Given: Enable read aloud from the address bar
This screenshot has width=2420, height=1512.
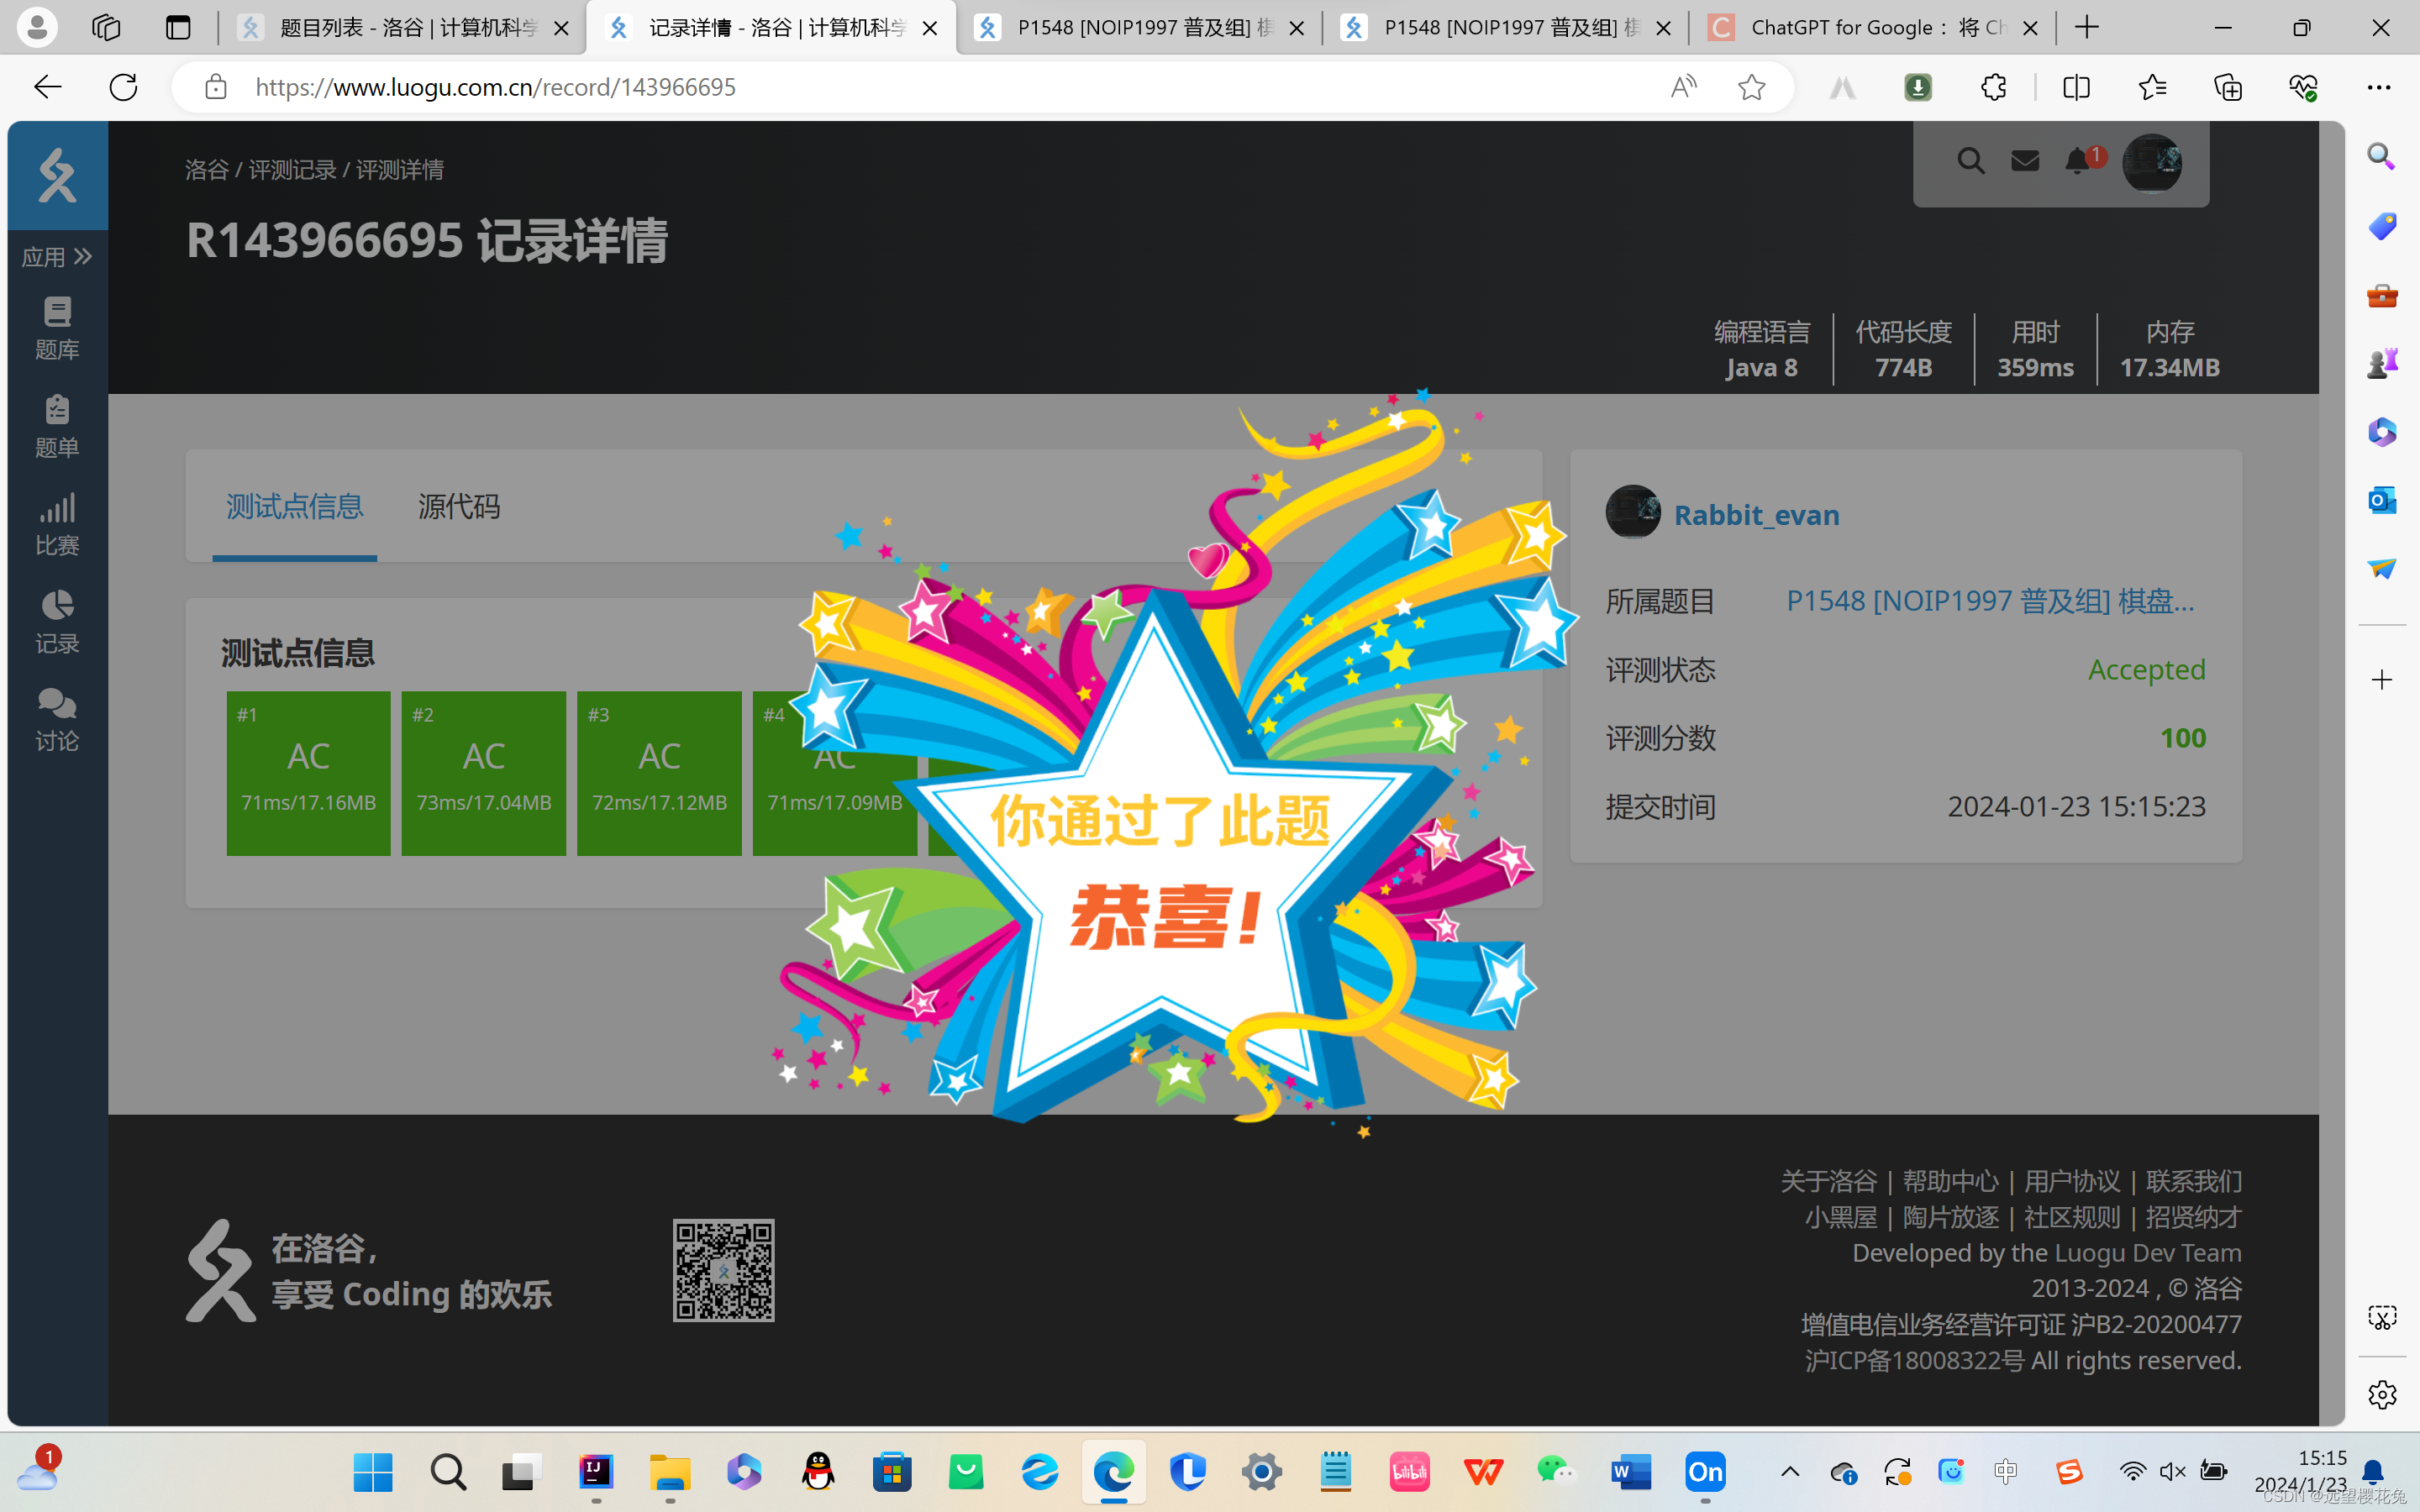Looking at the screenshot, I should 1683,87.
